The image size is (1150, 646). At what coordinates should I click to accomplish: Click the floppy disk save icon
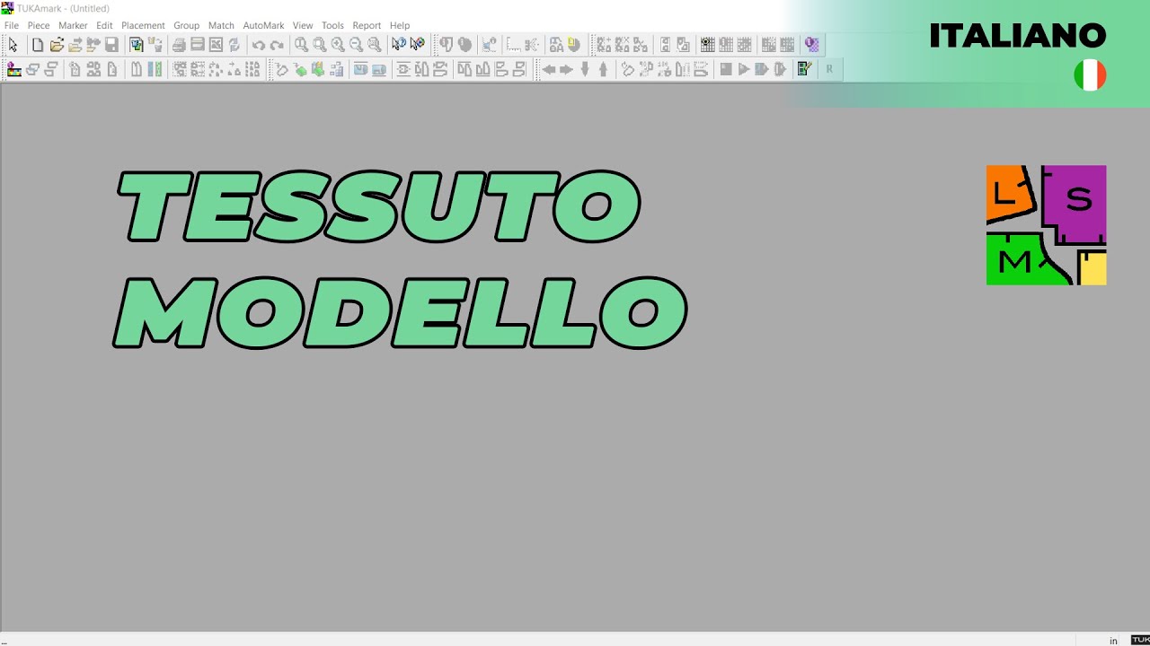click(x=111, y=45)
